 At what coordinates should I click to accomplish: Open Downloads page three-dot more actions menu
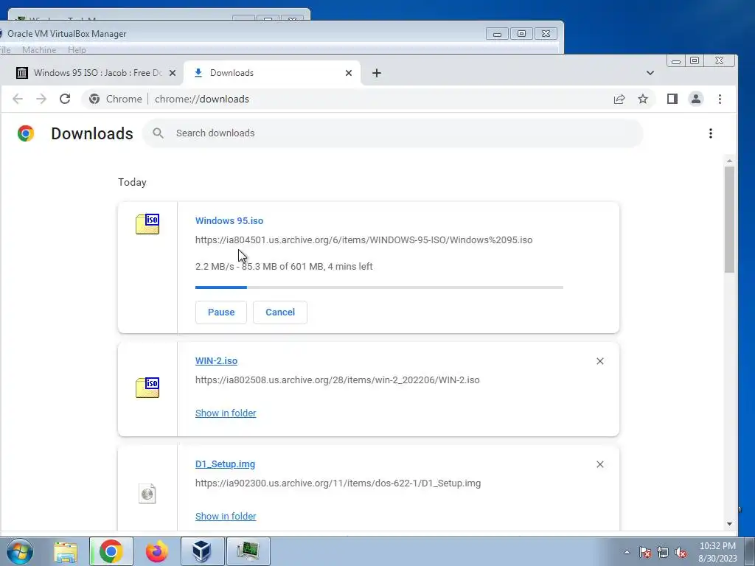711,133
